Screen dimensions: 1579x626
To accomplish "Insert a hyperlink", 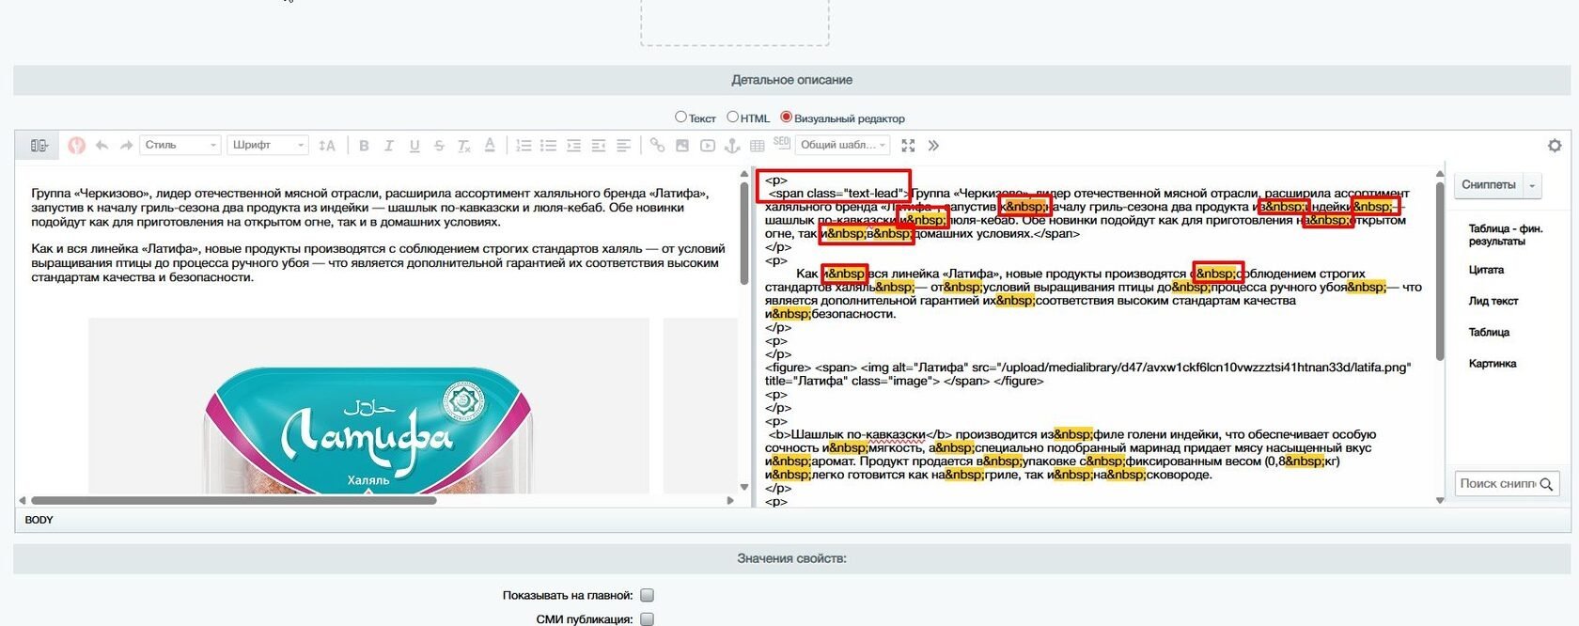I will pyautogui.click(x=657, y=146).
